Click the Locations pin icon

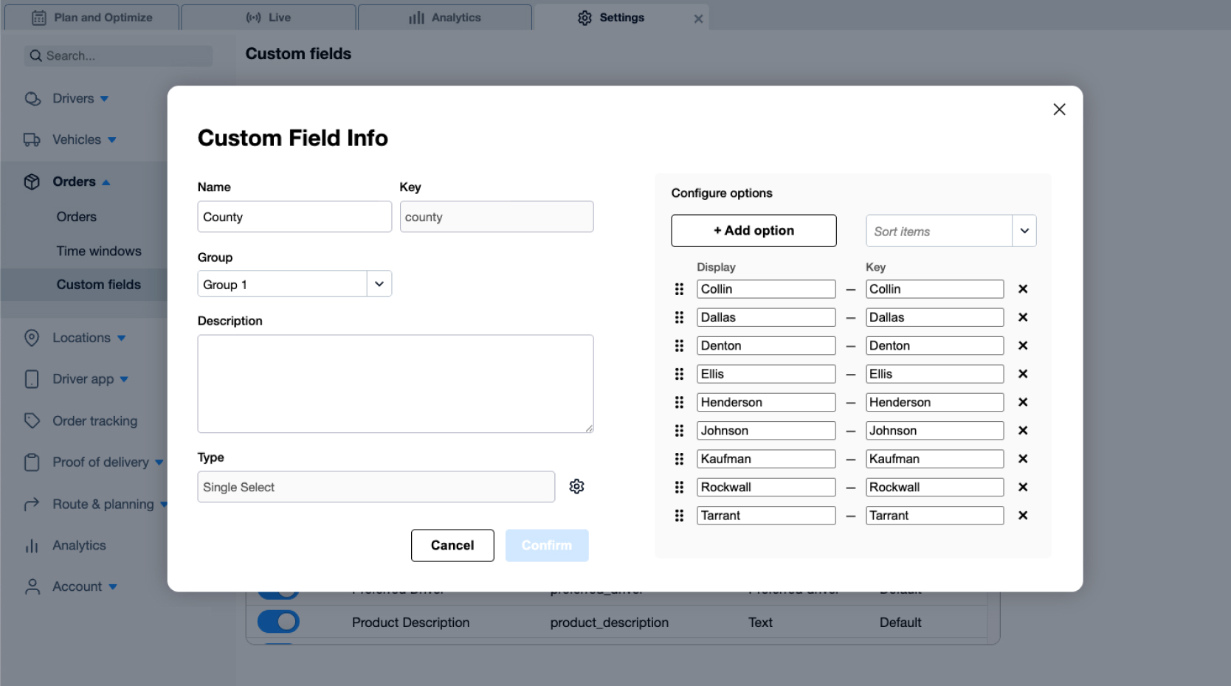[32, 337]
